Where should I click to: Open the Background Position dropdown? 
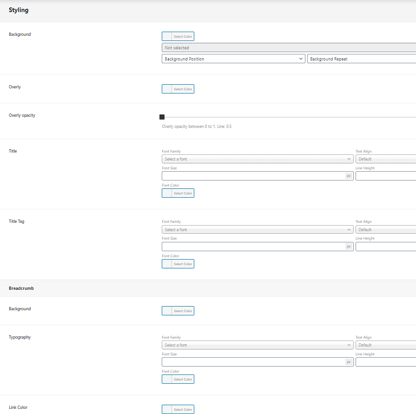pos(233,59)
